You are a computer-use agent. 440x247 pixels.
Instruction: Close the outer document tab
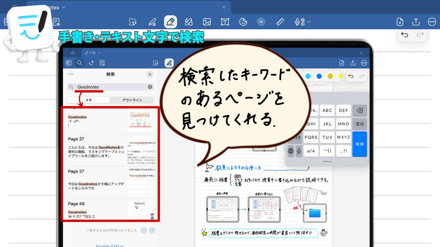pos(224,7)
